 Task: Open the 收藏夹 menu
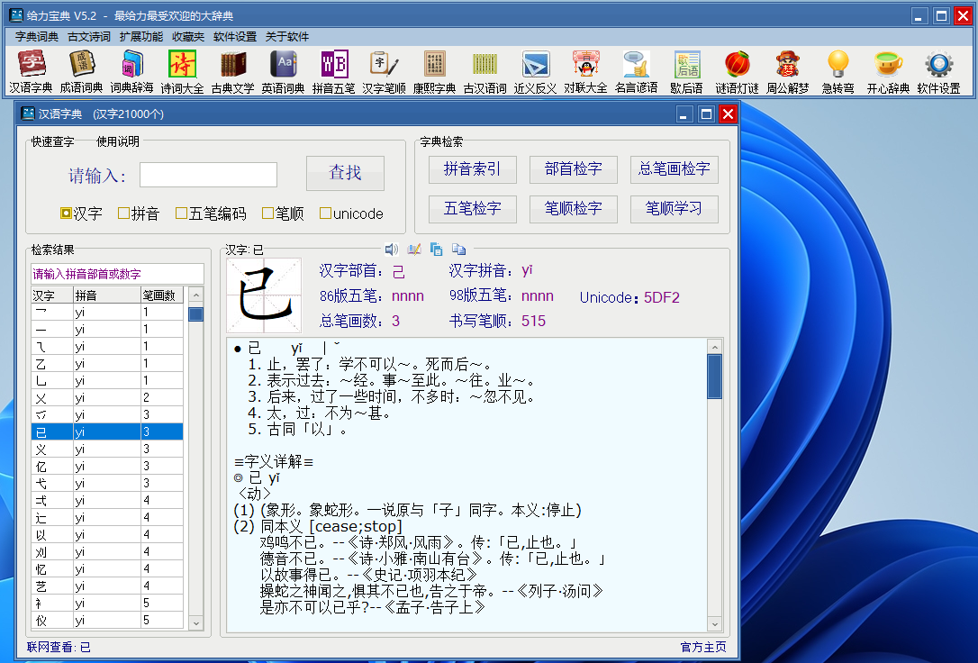tap(188, 37)
